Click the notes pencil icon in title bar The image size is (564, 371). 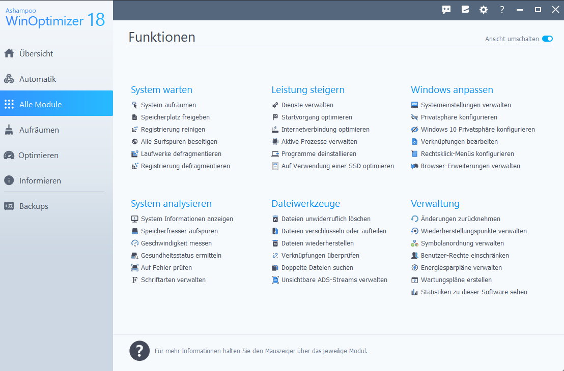click(x=465, y=10)
